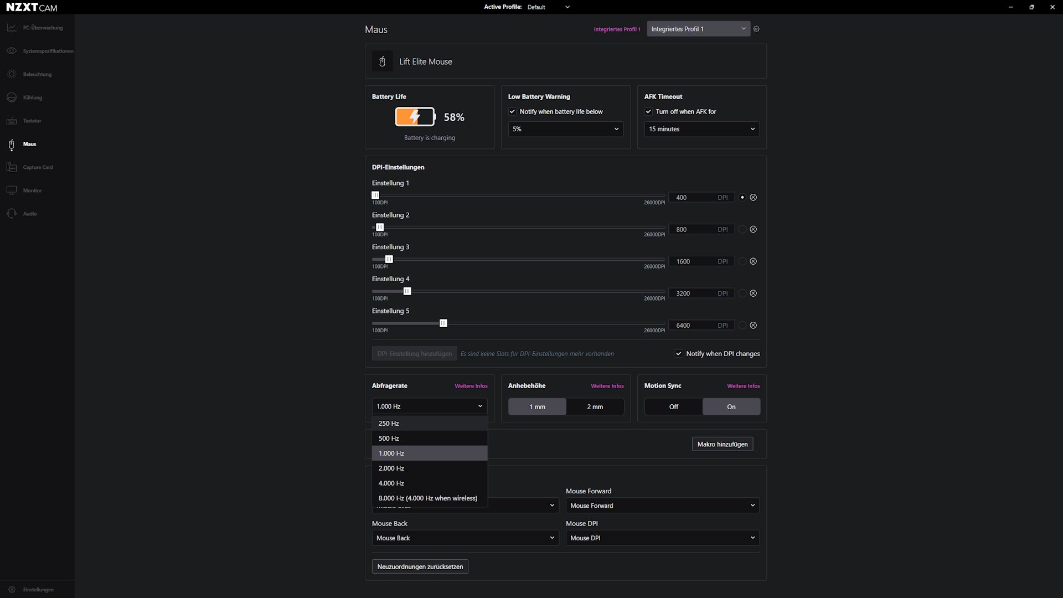Image resolution: width=1063 pixels, height=598 pixels.
Task: Open the Capture Card icon
Action: (x=12, y=167)
